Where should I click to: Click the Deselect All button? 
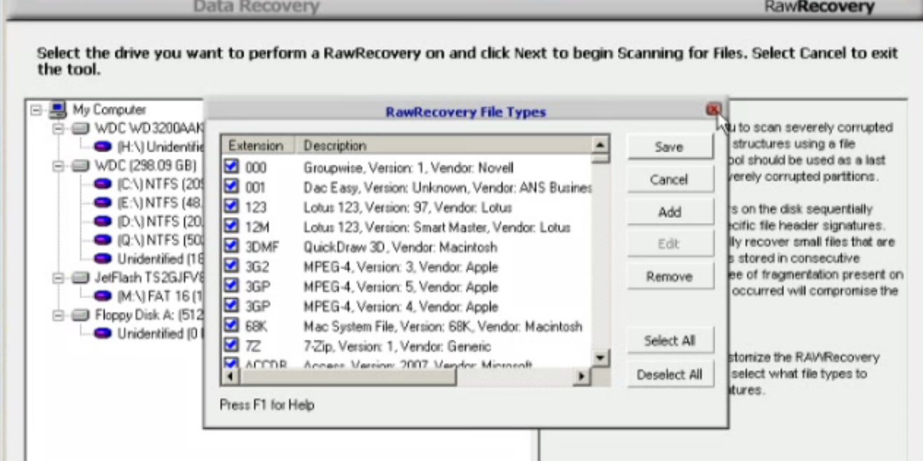670,375
